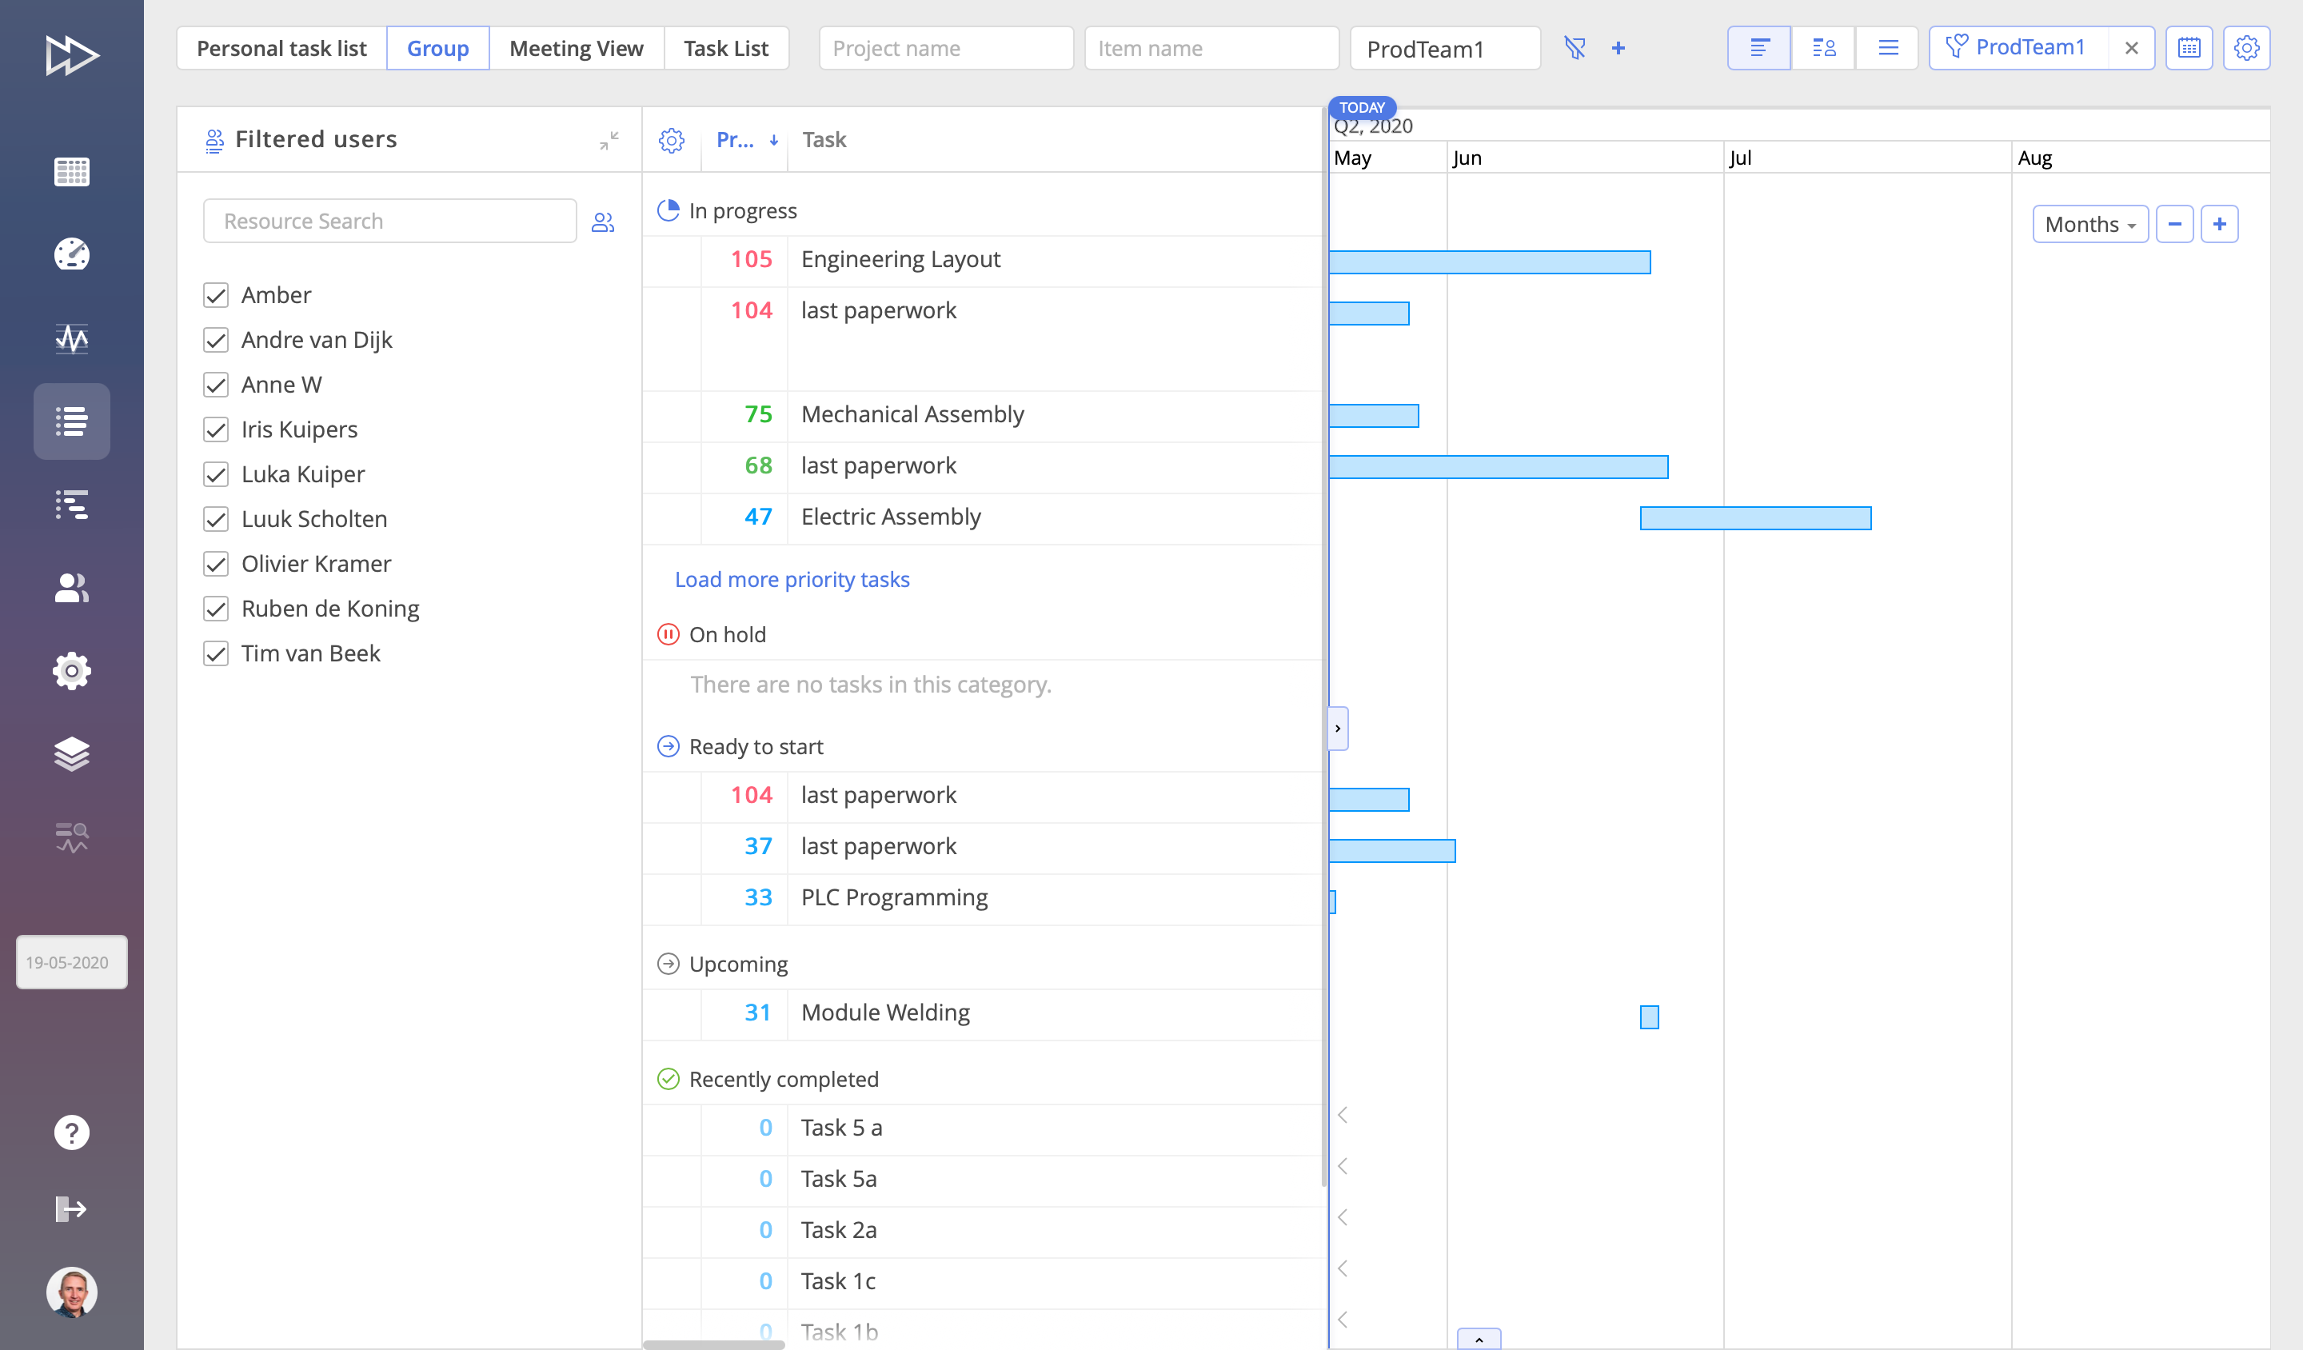This screenshot has height=1350, width=2303.
Task: Open the Months timescale dropdown
Action: pos(2090,224)
